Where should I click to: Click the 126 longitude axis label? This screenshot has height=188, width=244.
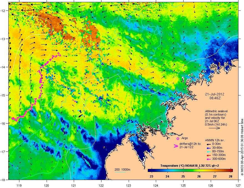(x=211, y=185)
